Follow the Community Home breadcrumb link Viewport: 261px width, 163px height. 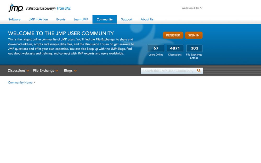tap(20, 82)
